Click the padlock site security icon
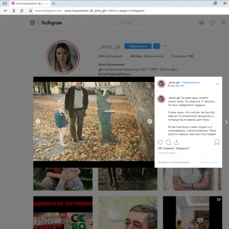The width and height of the screenshot is (229, 229). tap(30, 11)
